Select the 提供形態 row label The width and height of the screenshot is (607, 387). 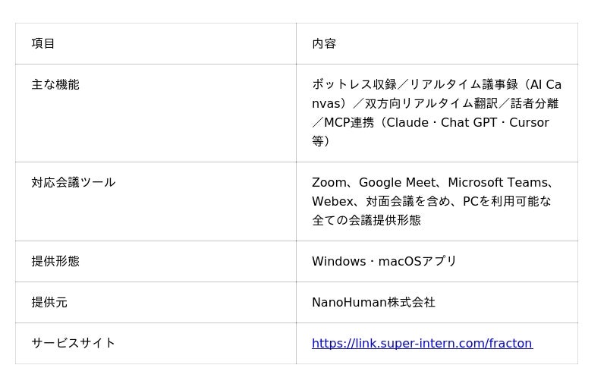click(x=55, y=261)
